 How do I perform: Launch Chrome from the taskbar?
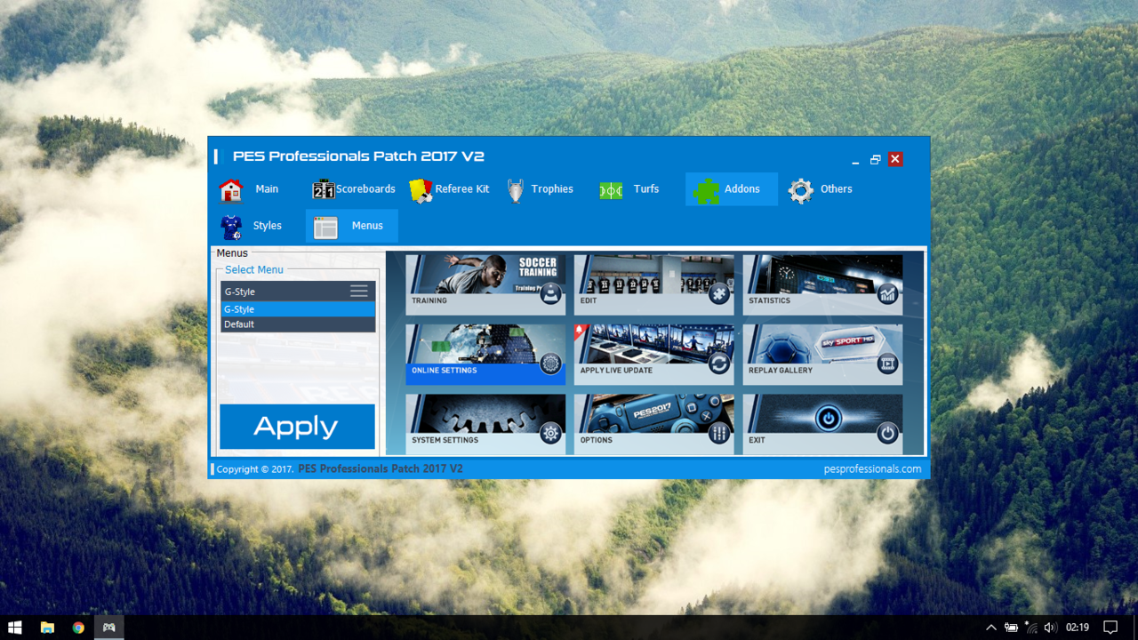(78, 628)
